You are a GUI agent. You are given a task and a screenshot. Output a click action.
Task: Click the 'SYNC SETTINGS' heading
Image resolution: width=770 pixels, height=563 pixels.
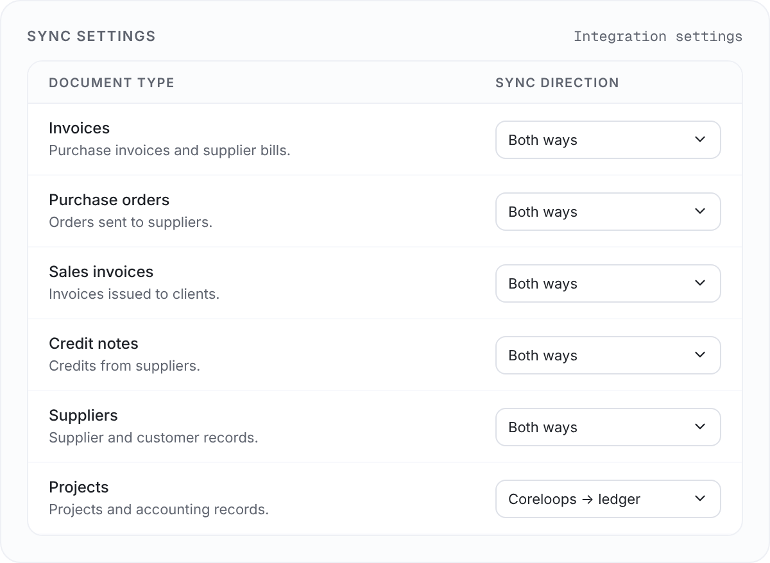tap(91, 36)
